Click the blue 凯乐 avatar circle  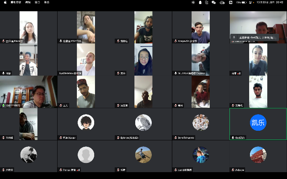click(258, 122)
